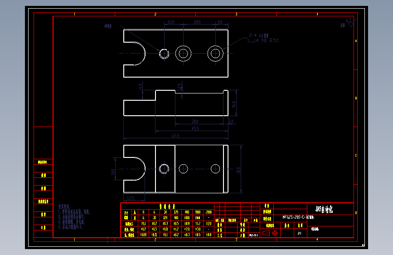Click the 技术要求 technical requirements heading
This screenshot has width=393, height=255.
[x=64, y=206]
